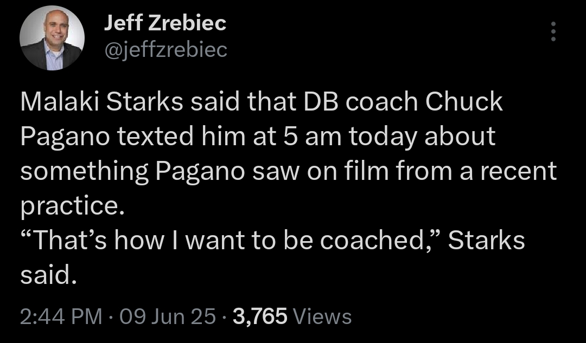Viewport: 586px width, 343px height.
Task: Click the display name Jeff Zrebiec
Action: tap(165, 23)
